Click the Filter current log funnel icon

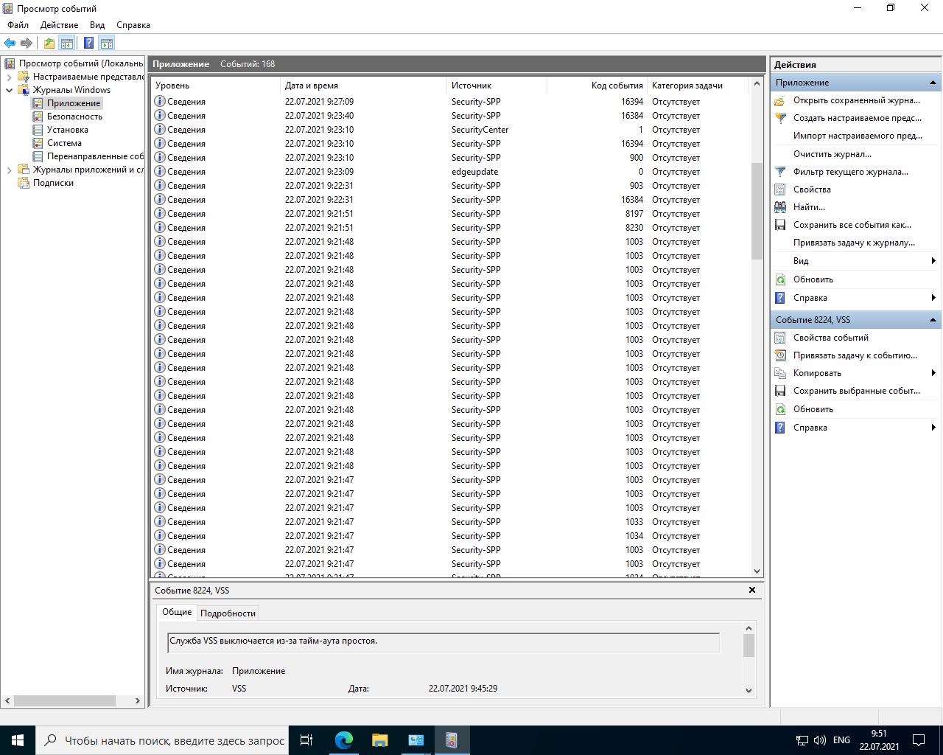[780, 172]
